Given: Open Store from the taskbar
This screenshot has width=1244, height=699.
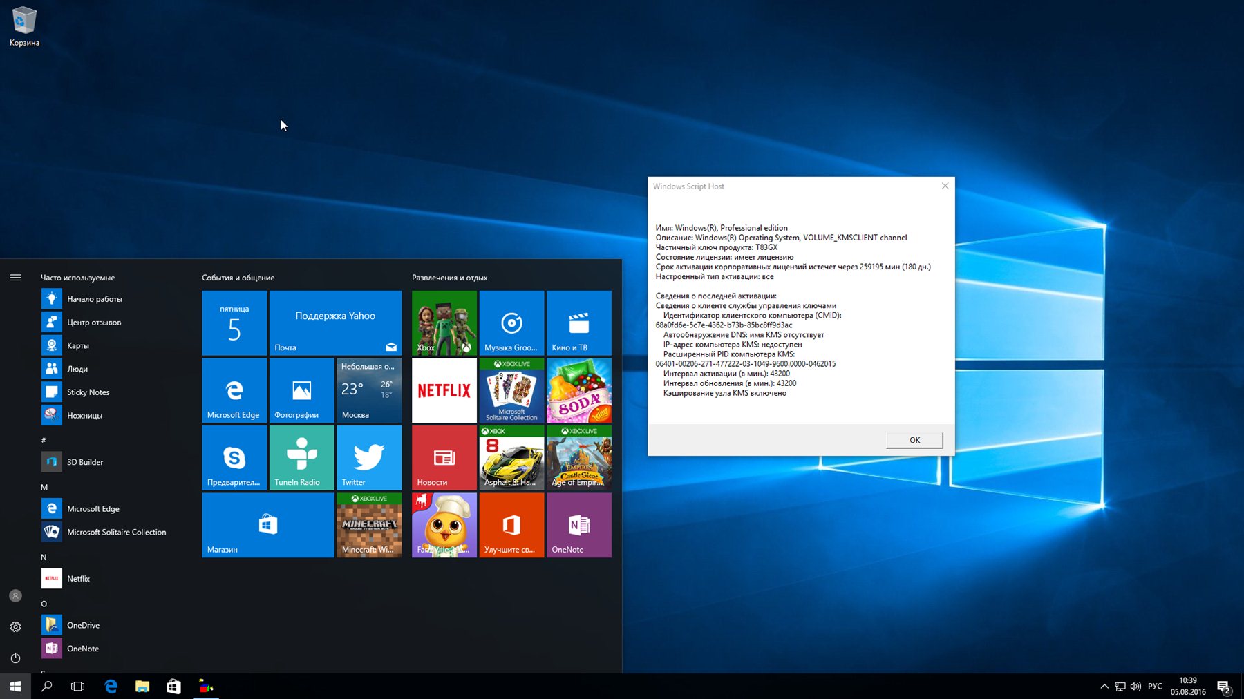Looking at the screenshot, I should [x=174, y=687].
